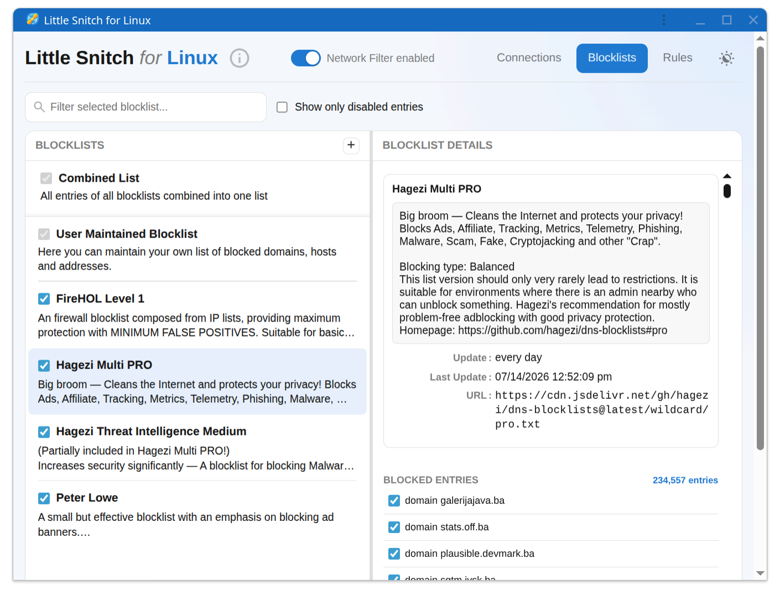Click the blocklist URL cdn.jsdelivr.net text
Viewport: 780px width, 606px height.
pos(601,410)
